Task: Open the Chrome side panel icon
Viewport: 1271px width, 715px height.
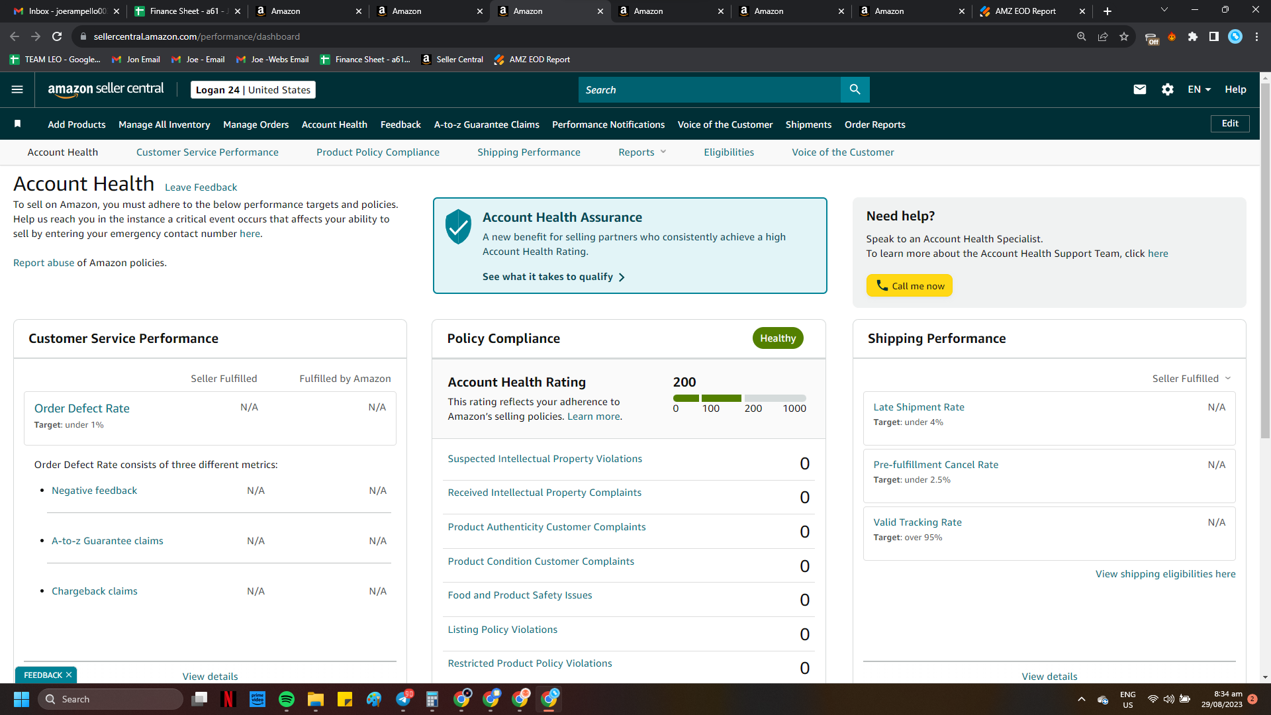Action: [x=1214, y=36]
